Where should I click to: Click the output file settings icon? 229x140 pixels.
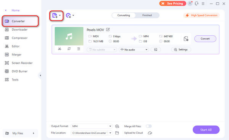pyautogui.click(x=186, y=39)
